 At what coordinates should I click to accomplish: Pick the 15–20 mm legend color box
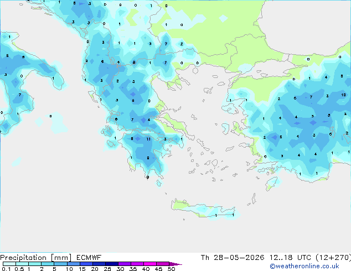86,264
